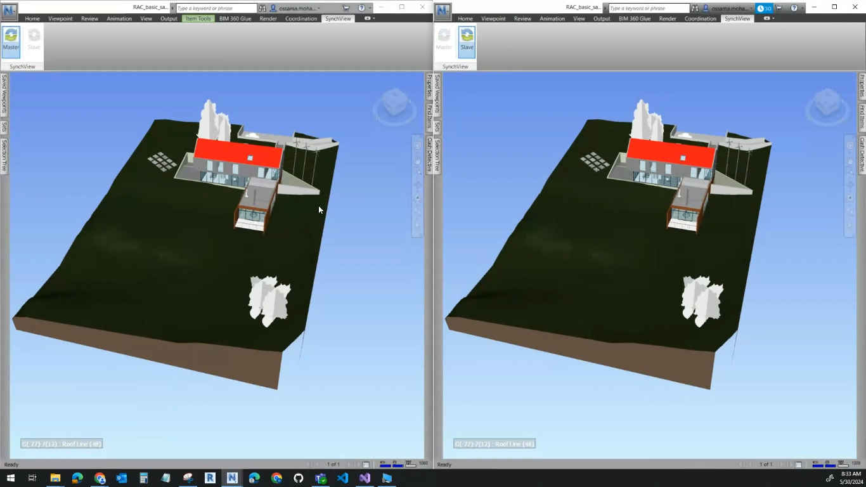Open Visual Studio Code from the taskbar

coord(342,478)
